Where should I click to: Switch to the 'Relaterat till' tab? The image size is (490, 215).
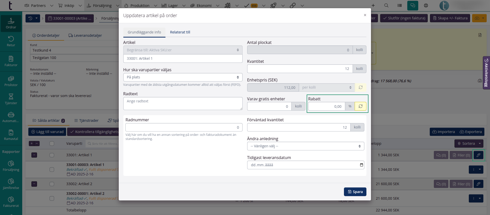tap(180, 32)
